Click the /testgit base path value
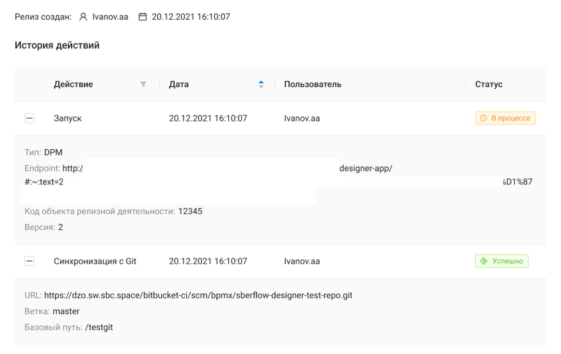561x354 pixels. pyautogui.click(x=99, y=328)
